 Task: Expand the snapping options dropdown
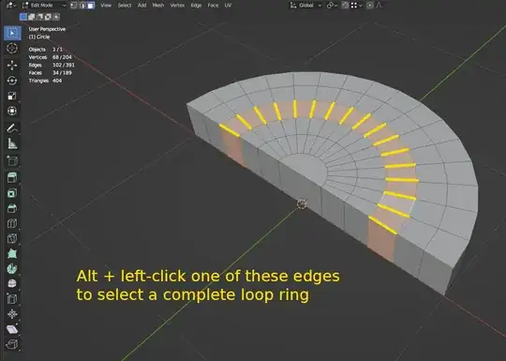tap(356, 6)
